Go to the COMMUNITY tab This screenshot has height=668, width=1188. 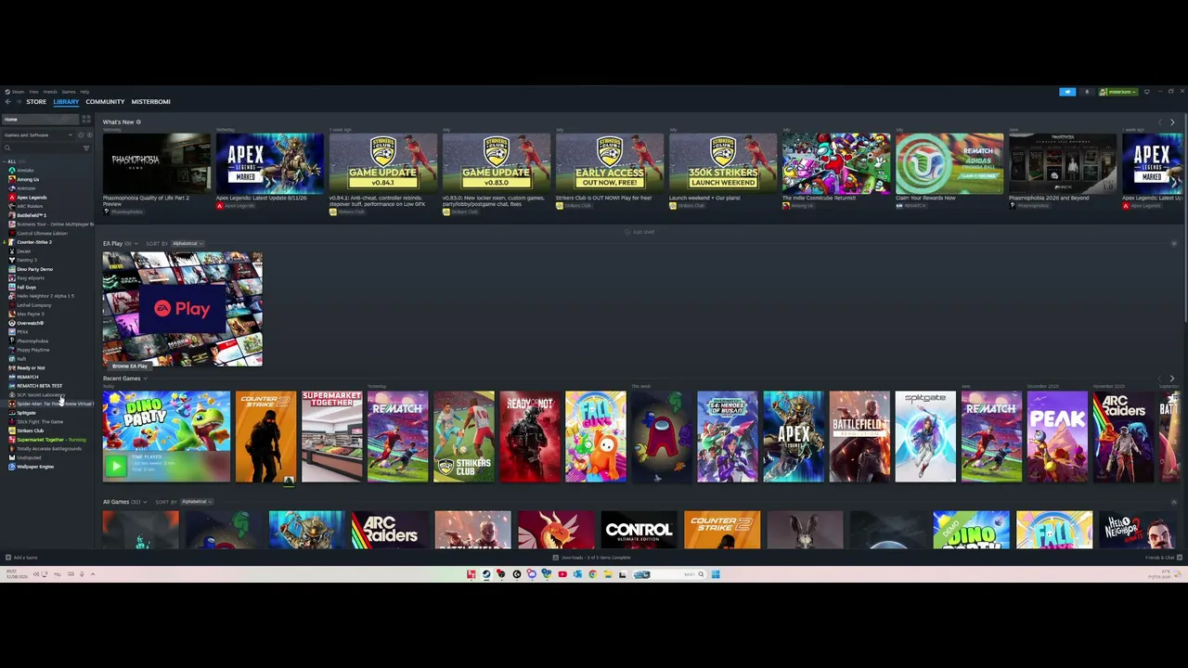tap(105, 101)
